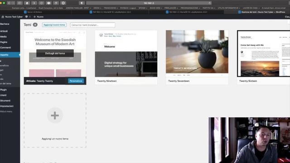Click the browser address bar
290x163 pixels.
tap(149, 3)
